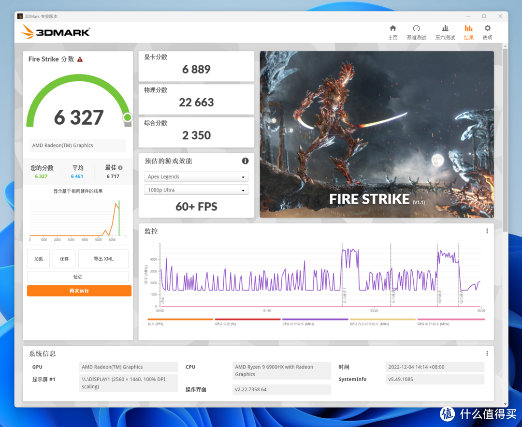Click the GPU field AMD Radeon(TM) Graphics

[129, 367]
